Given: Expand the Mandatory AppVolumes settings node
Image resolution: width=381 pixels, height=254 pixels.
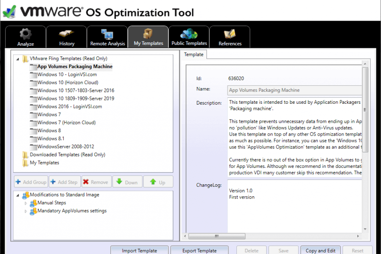Looking at the screenshot, I should click(x=26, y=211).
